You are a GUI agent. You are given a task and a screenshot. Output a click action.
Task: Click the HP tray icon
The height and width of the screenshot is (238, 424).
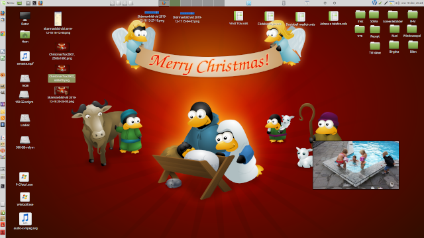click(374, 3)
